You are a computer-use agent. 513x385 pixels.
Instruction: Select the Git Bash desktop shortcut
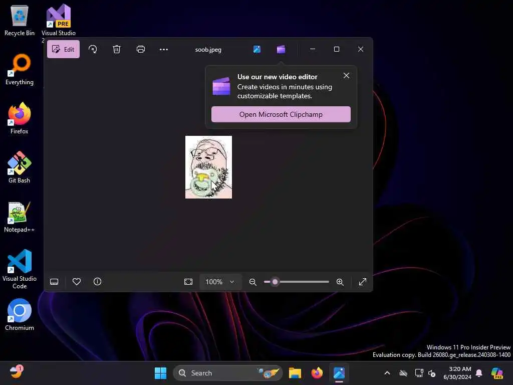(x=20, y=167)
